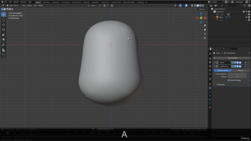Open the Global transform orientation dropdown
The width and height of the screenshot is (251, 141).
[93, 5]
